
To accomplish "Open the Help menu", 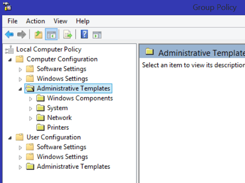I will point(83,21).
